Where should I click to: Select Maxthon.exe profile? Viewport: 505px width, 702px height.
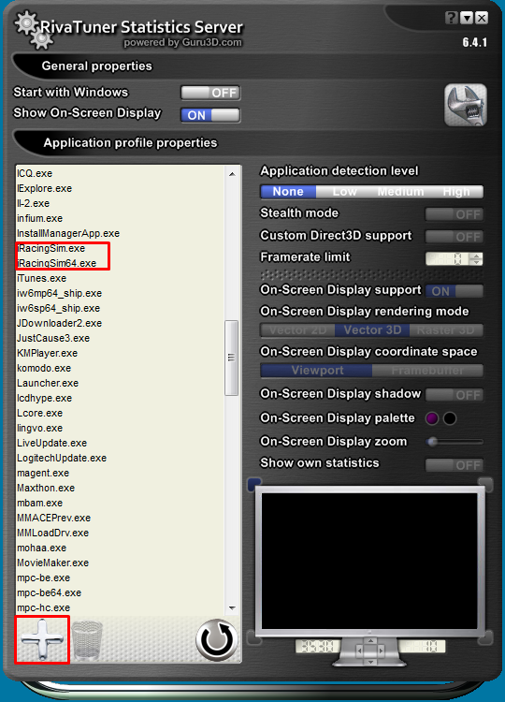coord(46,488)
